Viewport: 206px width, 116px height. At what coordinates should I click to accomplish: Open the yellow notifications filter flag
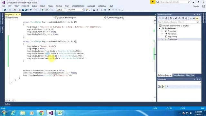153,2
